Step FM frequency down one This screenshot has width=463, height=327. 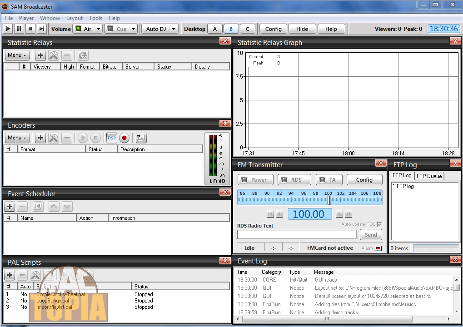pos(279,214)
